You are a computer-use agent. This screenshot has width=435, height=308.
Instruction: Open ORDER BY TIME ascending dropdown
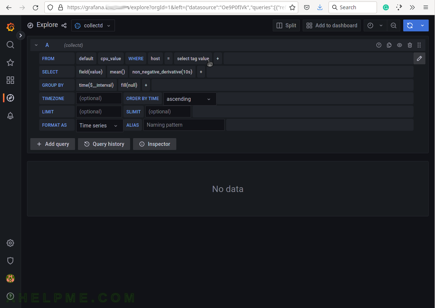(x=190, y=99)
